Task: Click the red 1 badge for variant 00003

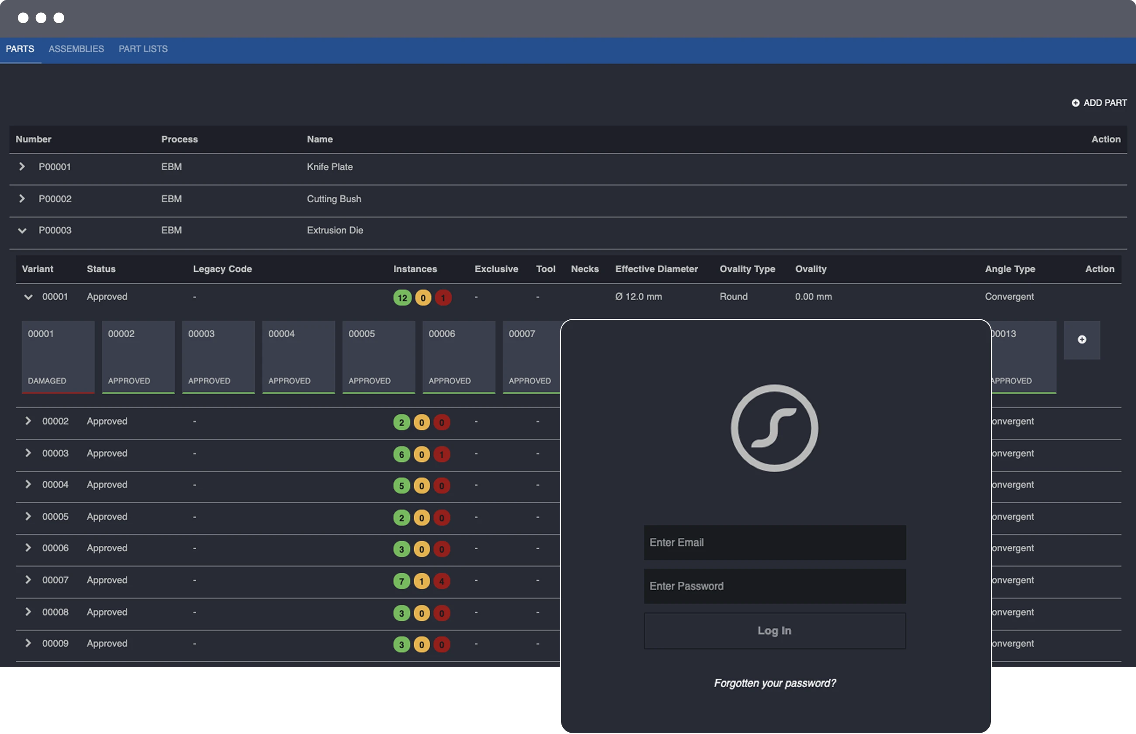Action: 442,454
